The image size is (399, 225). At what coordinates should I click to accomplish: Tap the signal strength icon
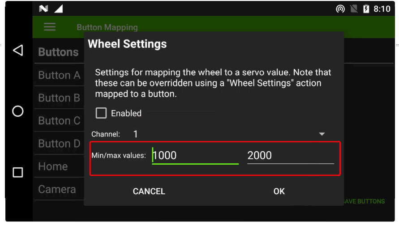point(58,9)
